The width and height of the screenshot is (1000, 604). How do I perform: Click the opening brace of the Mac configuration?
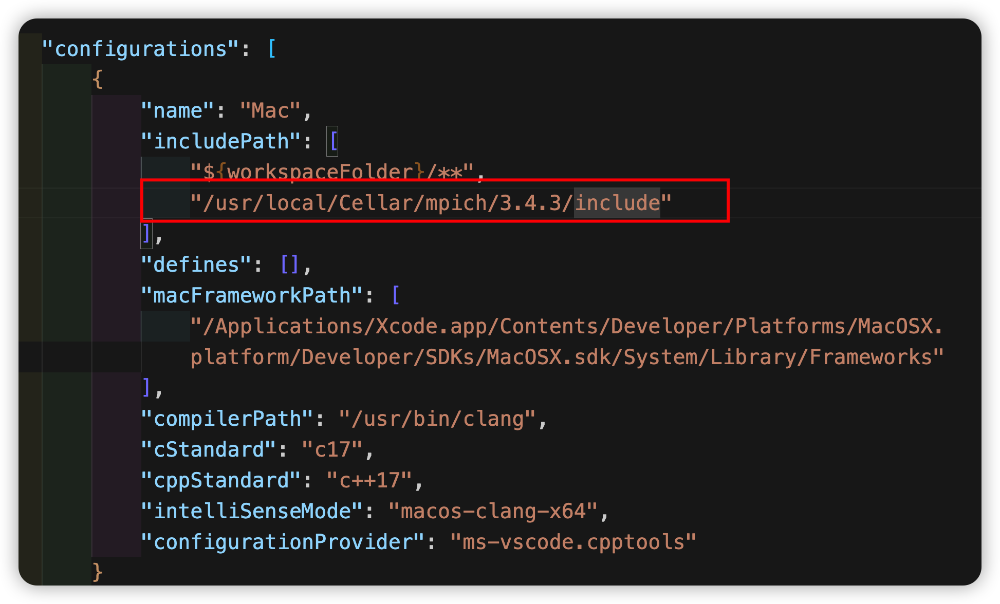click(97, 79)
